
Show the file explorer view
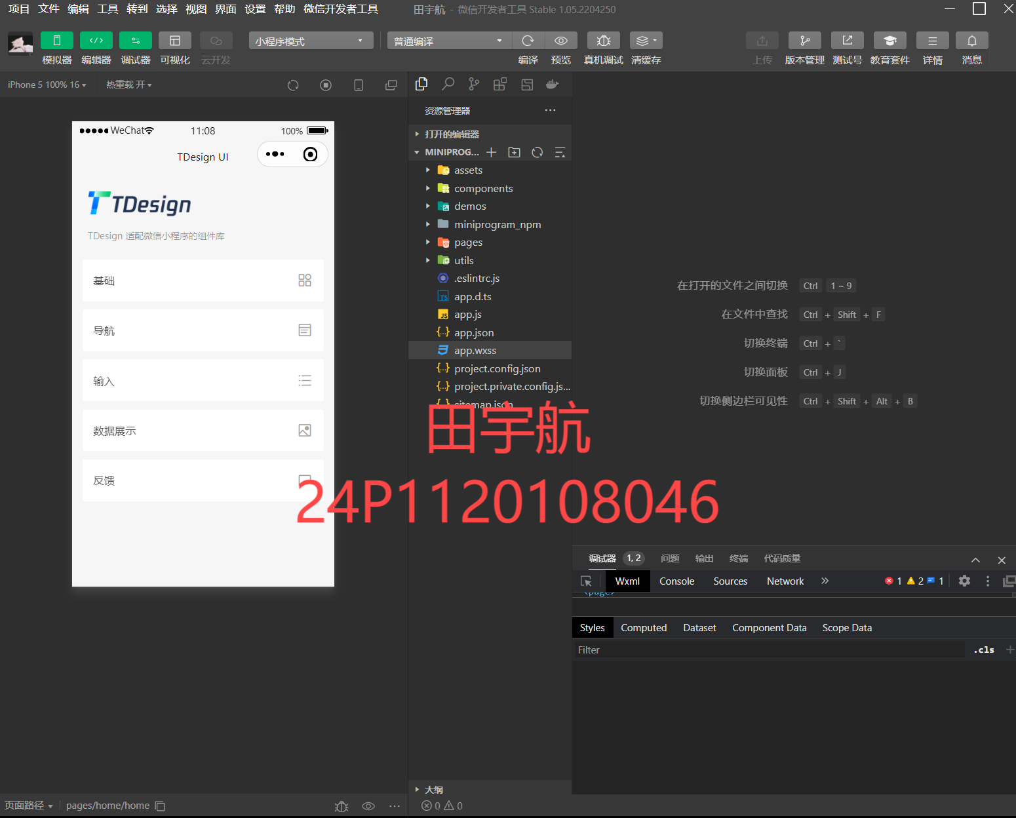421,84
